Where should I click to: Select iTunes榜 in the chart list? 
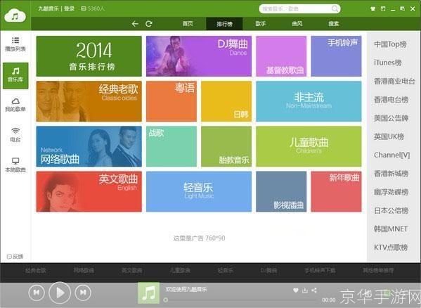(388, 63)
